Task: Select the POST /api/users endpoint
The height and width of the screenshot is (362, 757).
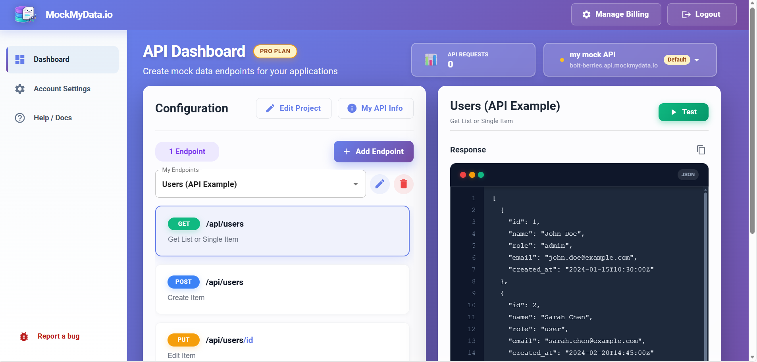Action: 282,289
